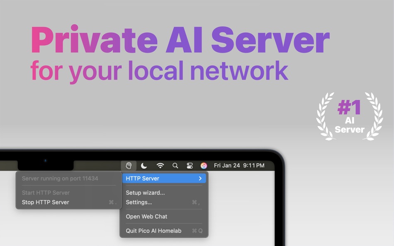
Task: Choose Open Web Chat
Action: (164, 217)
